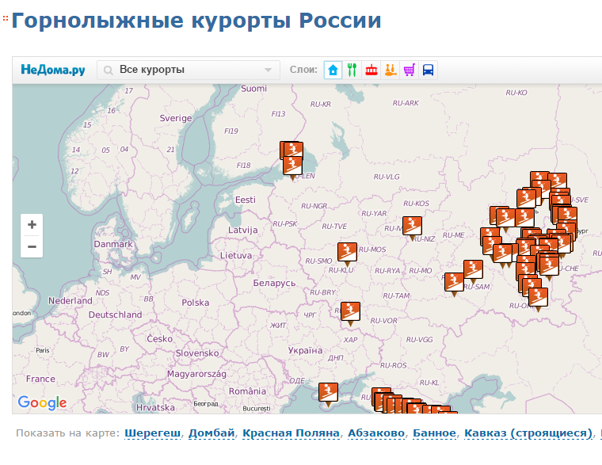The height and width of the screenshot is (465, 602).
Task: Open the 'Все курорты' resort dropdown
Action: (189, 70)
